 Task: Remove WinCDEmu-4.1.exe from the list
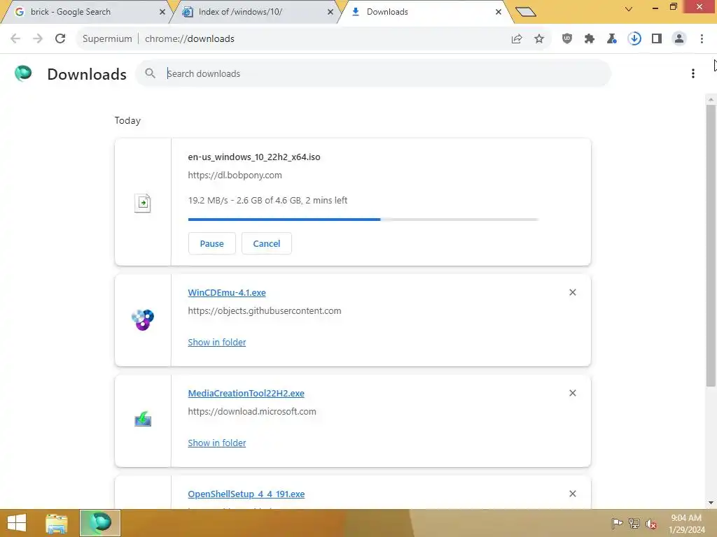pyautogui.click(x=573, y=292)
